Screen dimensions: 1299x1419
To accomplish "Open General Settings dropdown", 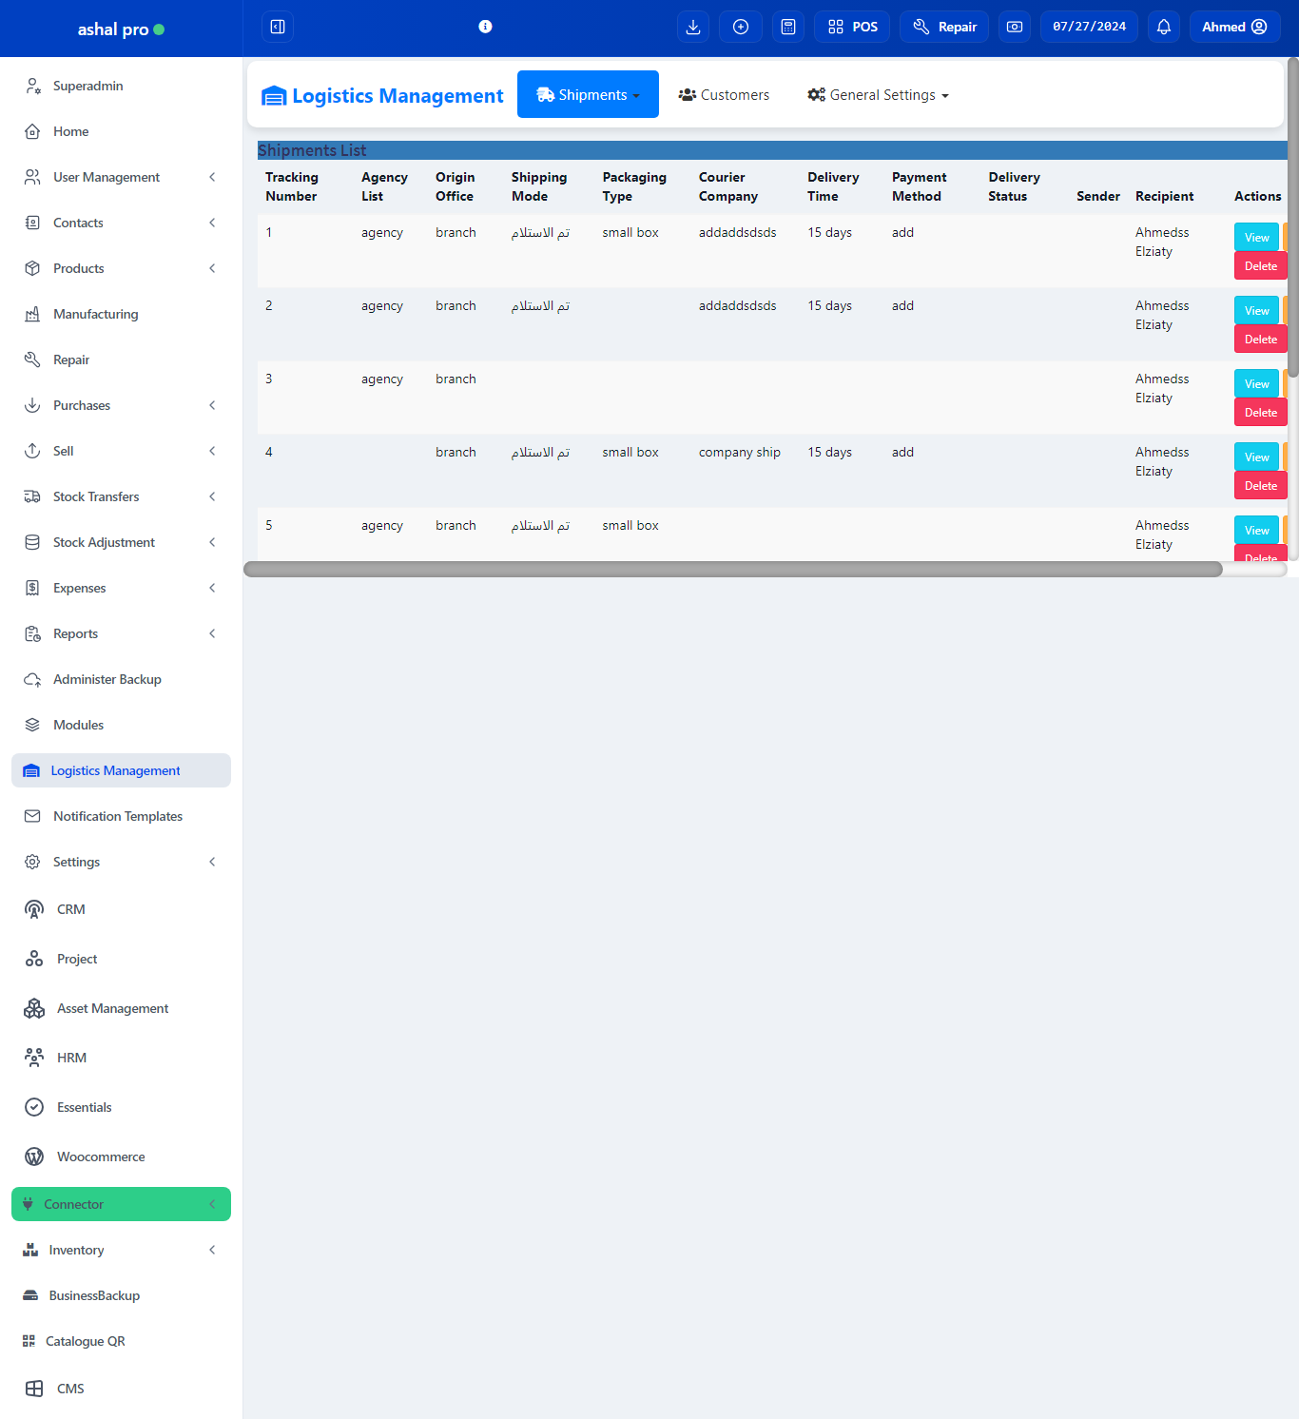I will pyautogui.click(x=878, y=95).
